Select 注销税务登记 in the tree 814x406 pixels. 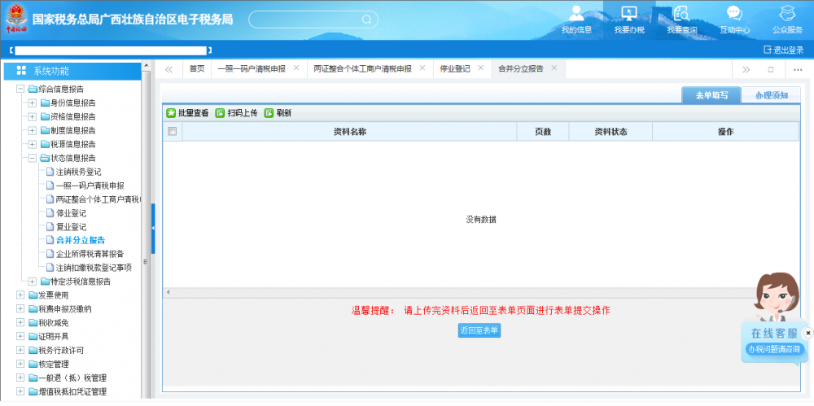point(78,172)
